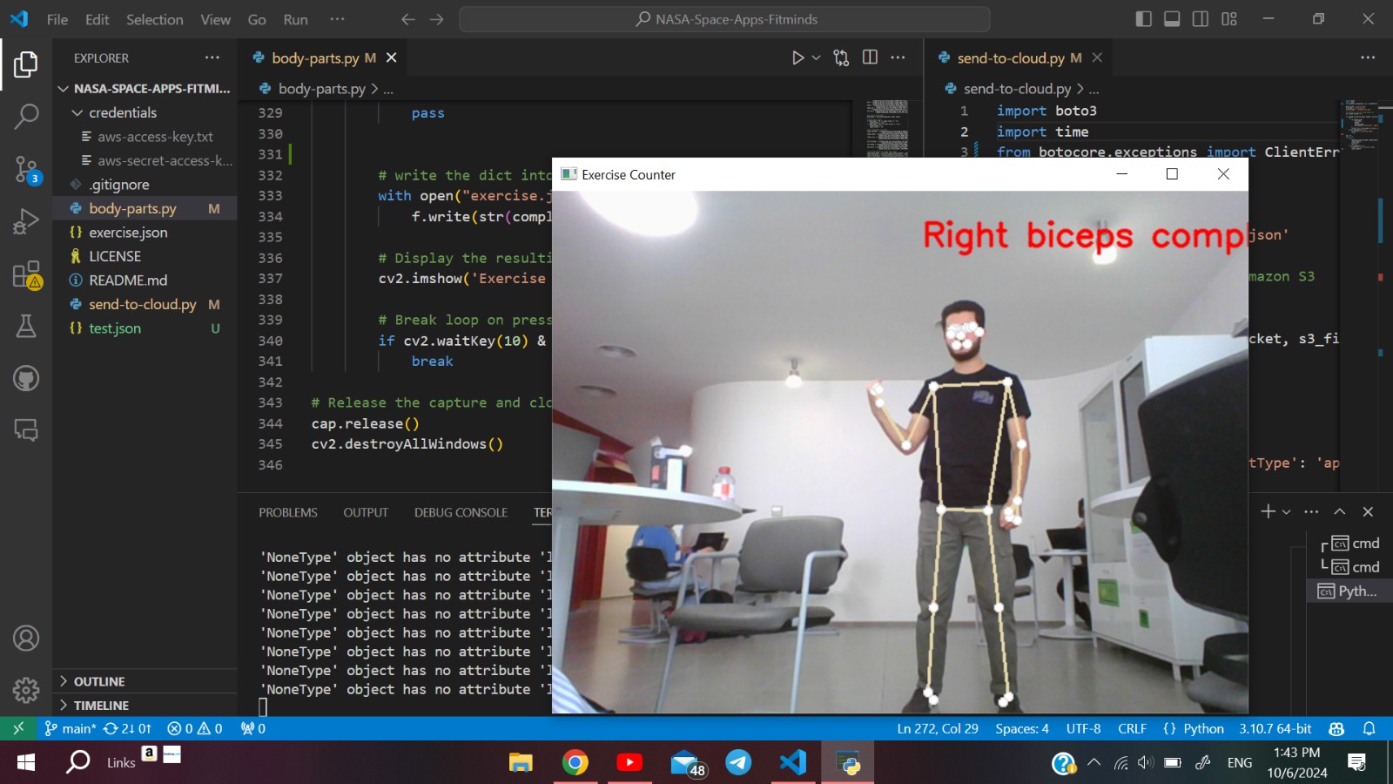Image resolution: width=1393 pixels, height=784 pixels.
Task: Split the editor to the right
Action: coord(870,57)
